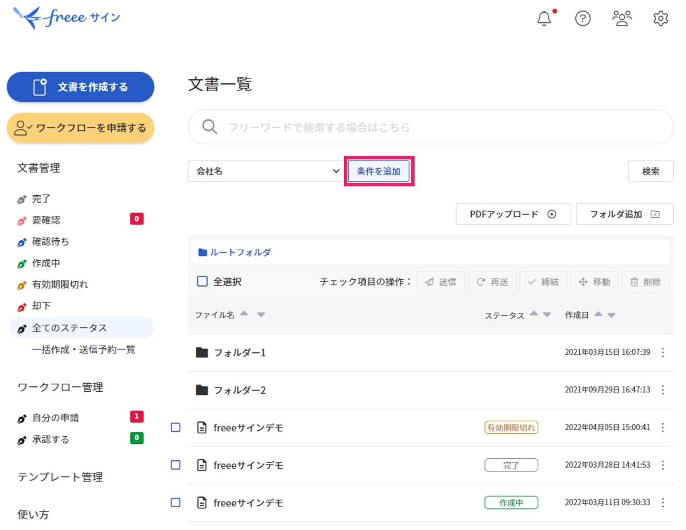Open the members group icon
Screen dimensions: 686x530
[622, 18]
